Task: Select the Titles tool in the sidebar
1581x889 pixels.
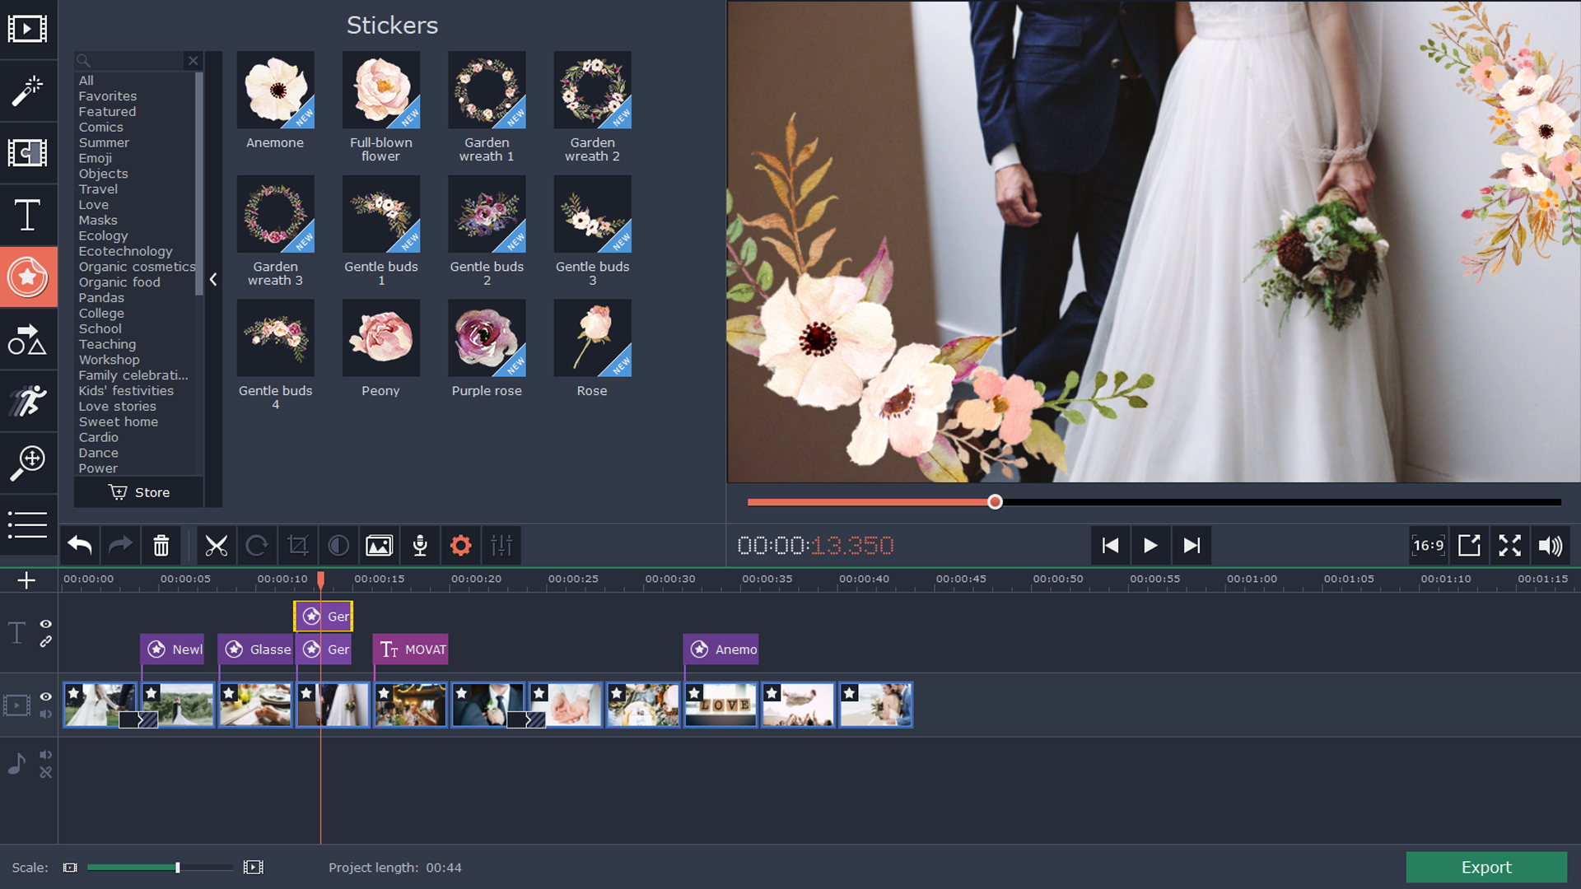Action: [x=29, y=215]
